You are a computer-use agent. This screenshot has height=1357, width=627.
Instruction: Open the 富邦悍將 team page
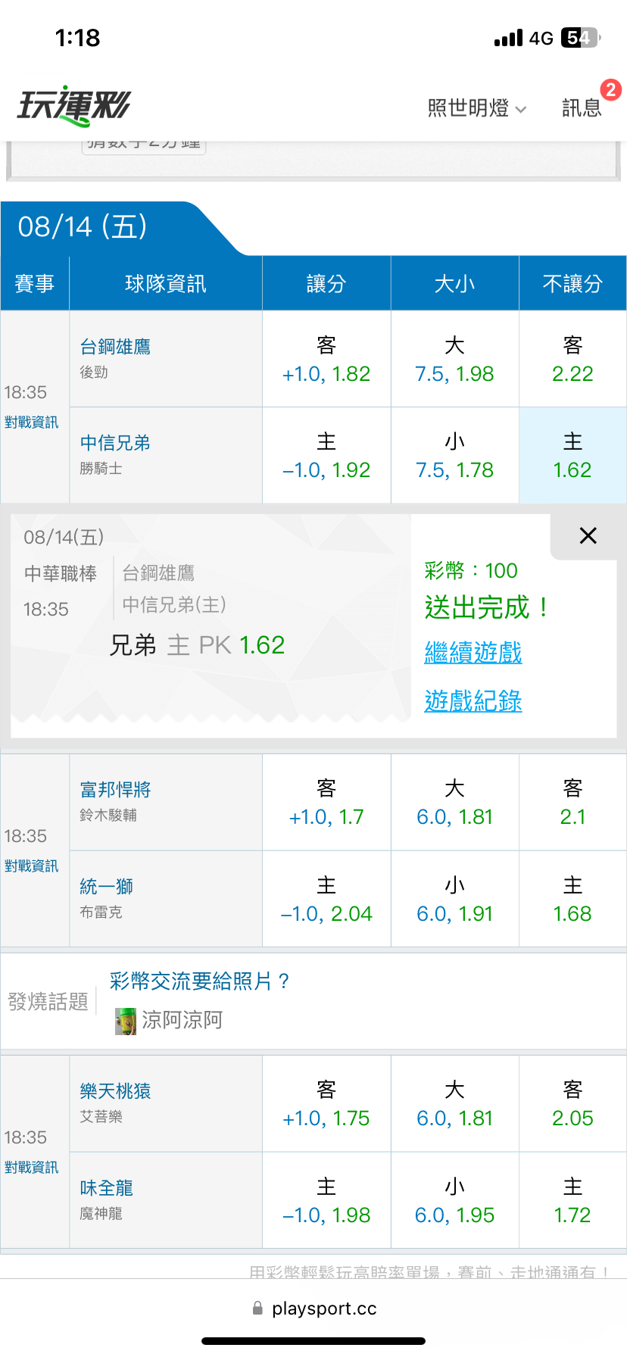tap(115, 790)
